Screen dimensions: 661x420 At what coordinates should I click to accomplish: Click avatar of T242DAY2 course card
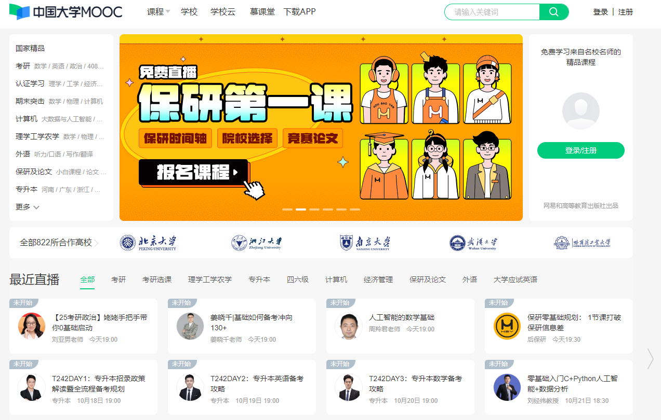coord(190,387)
